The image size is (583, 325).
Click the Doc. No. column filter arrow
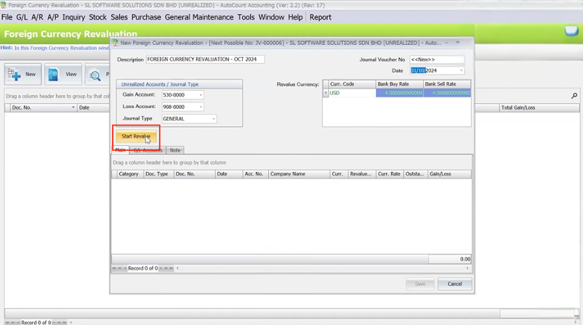(x=73, y=107)
